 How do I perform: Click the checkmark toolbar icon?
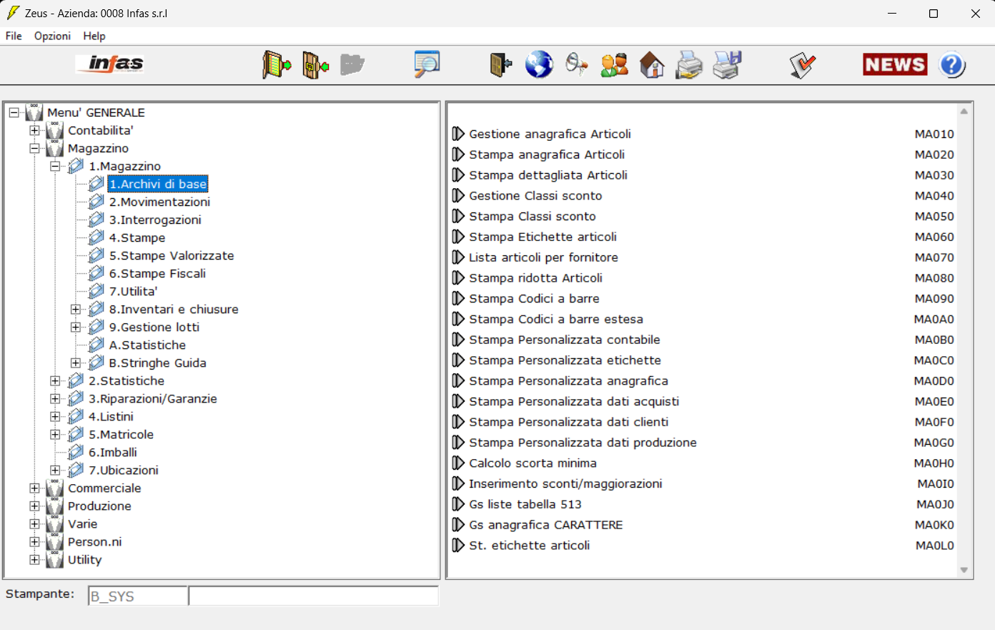tap(803, 65)
